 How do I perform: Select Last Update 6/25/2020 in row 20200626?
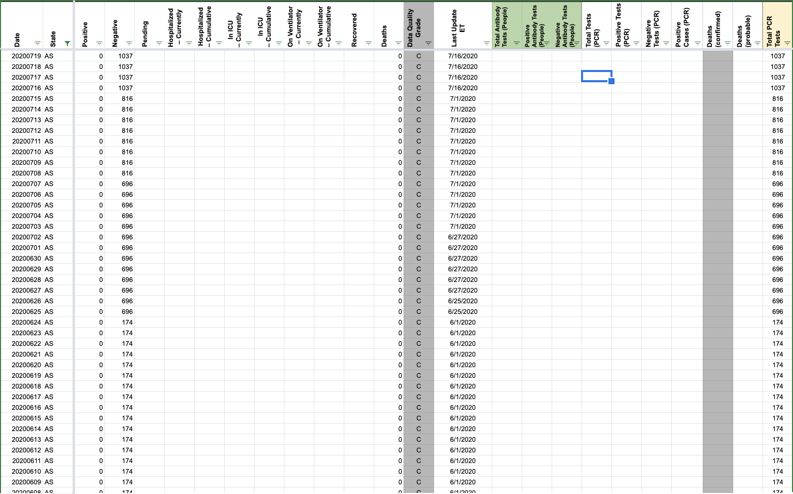[x=463, y=301]
